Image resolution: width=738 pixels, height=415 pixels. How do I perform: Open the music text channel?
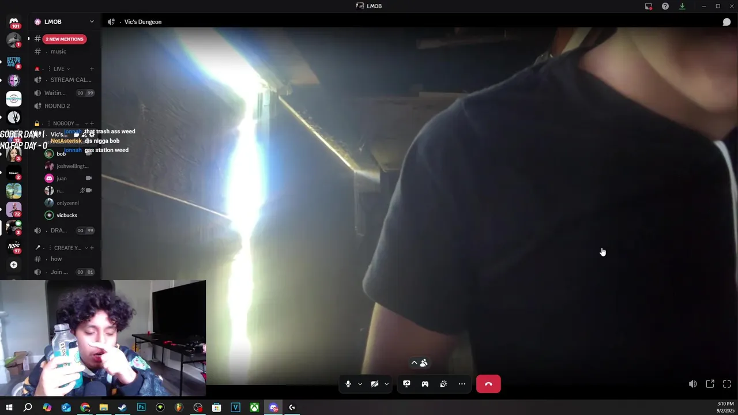pos(58,51)
